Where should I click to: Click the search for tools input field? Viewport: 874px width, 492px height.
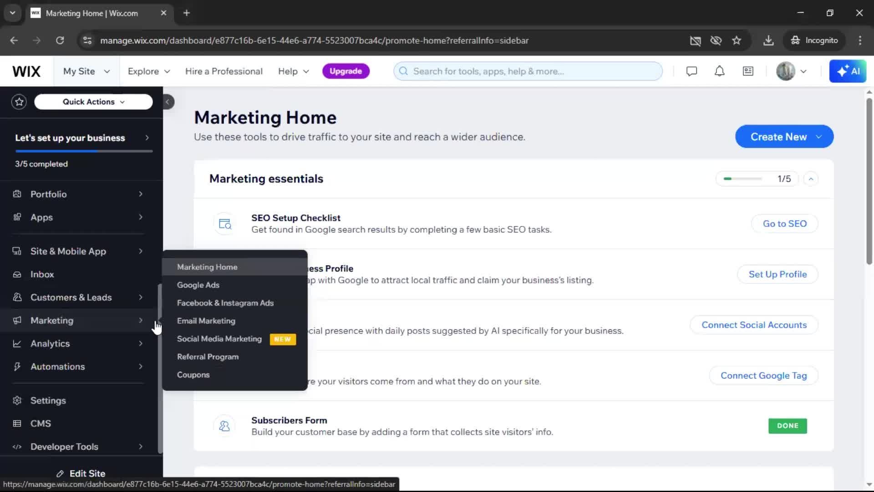(x=528, y=72)
